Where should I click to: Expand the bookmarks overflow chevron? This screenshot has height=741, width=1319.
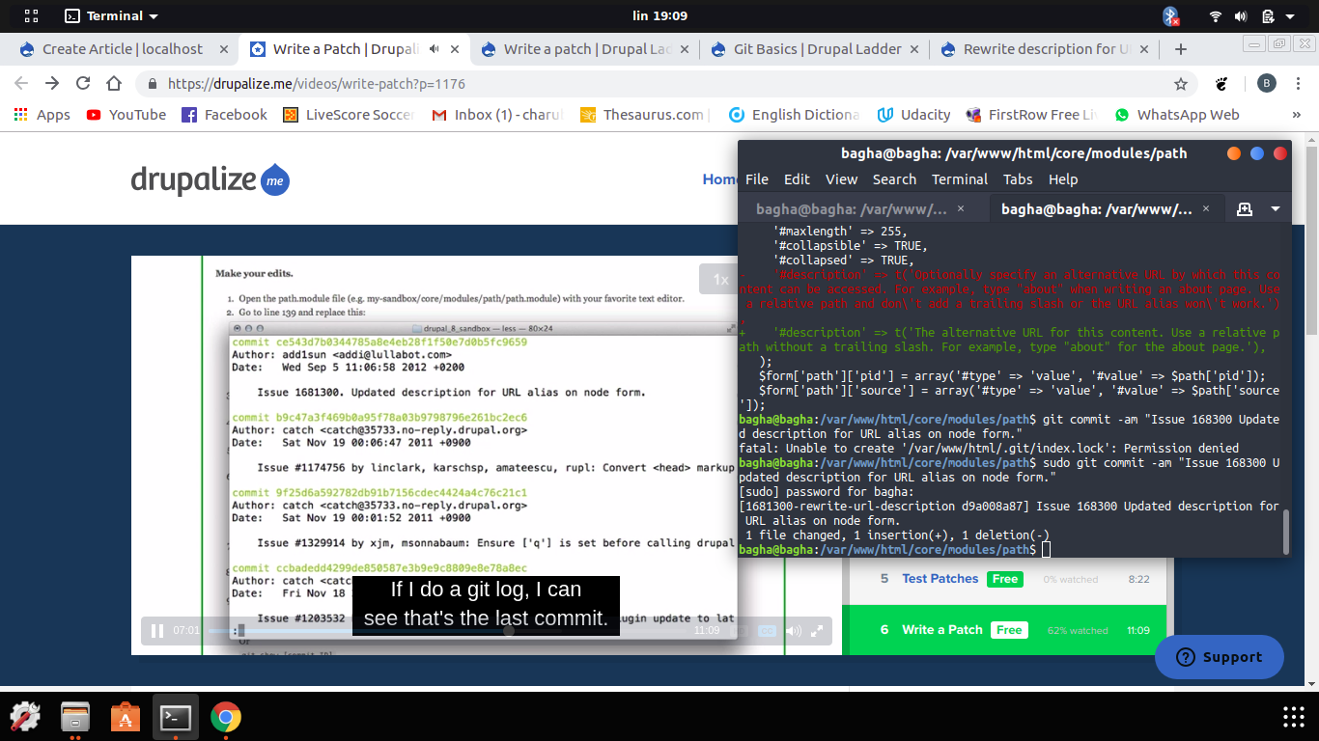click(1297, 114)
